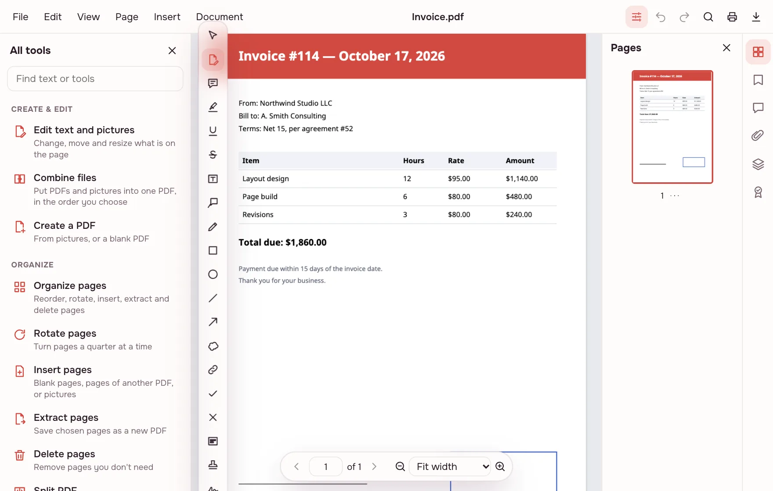Select the comment note tool
The width and height of the screenshot is (773, 491).
tap(213, 83)
